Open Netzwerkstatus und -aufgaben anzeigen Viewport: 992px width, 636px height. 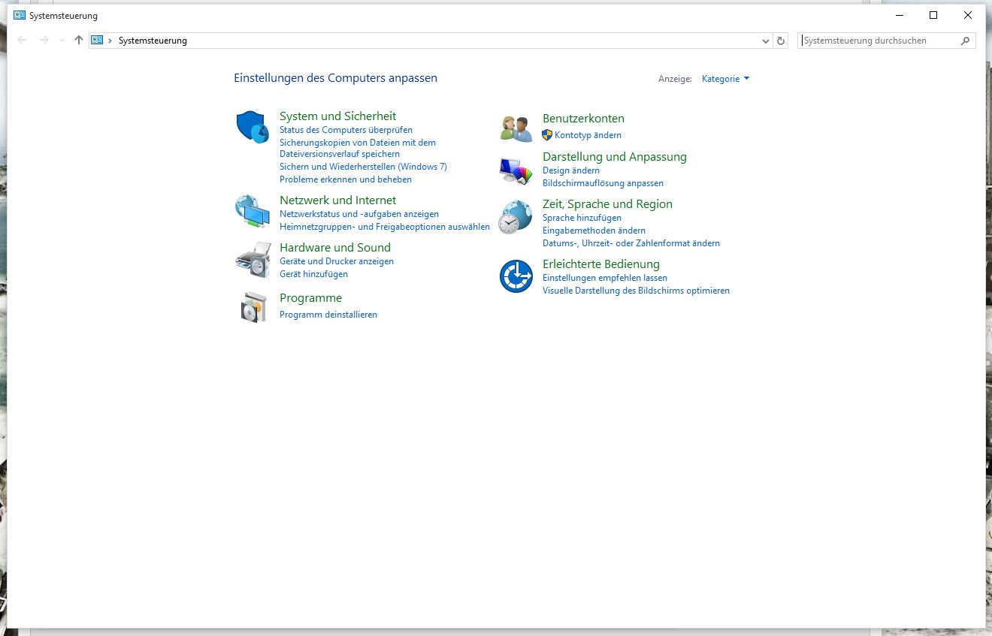pos(359,214)
